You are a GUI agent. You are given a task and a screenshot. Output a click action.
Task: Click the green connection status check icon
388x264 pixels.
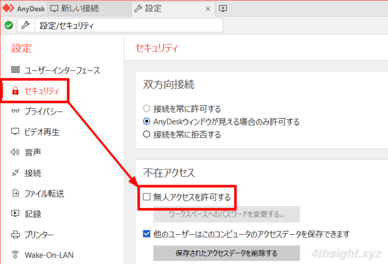(x=9, y=25)
